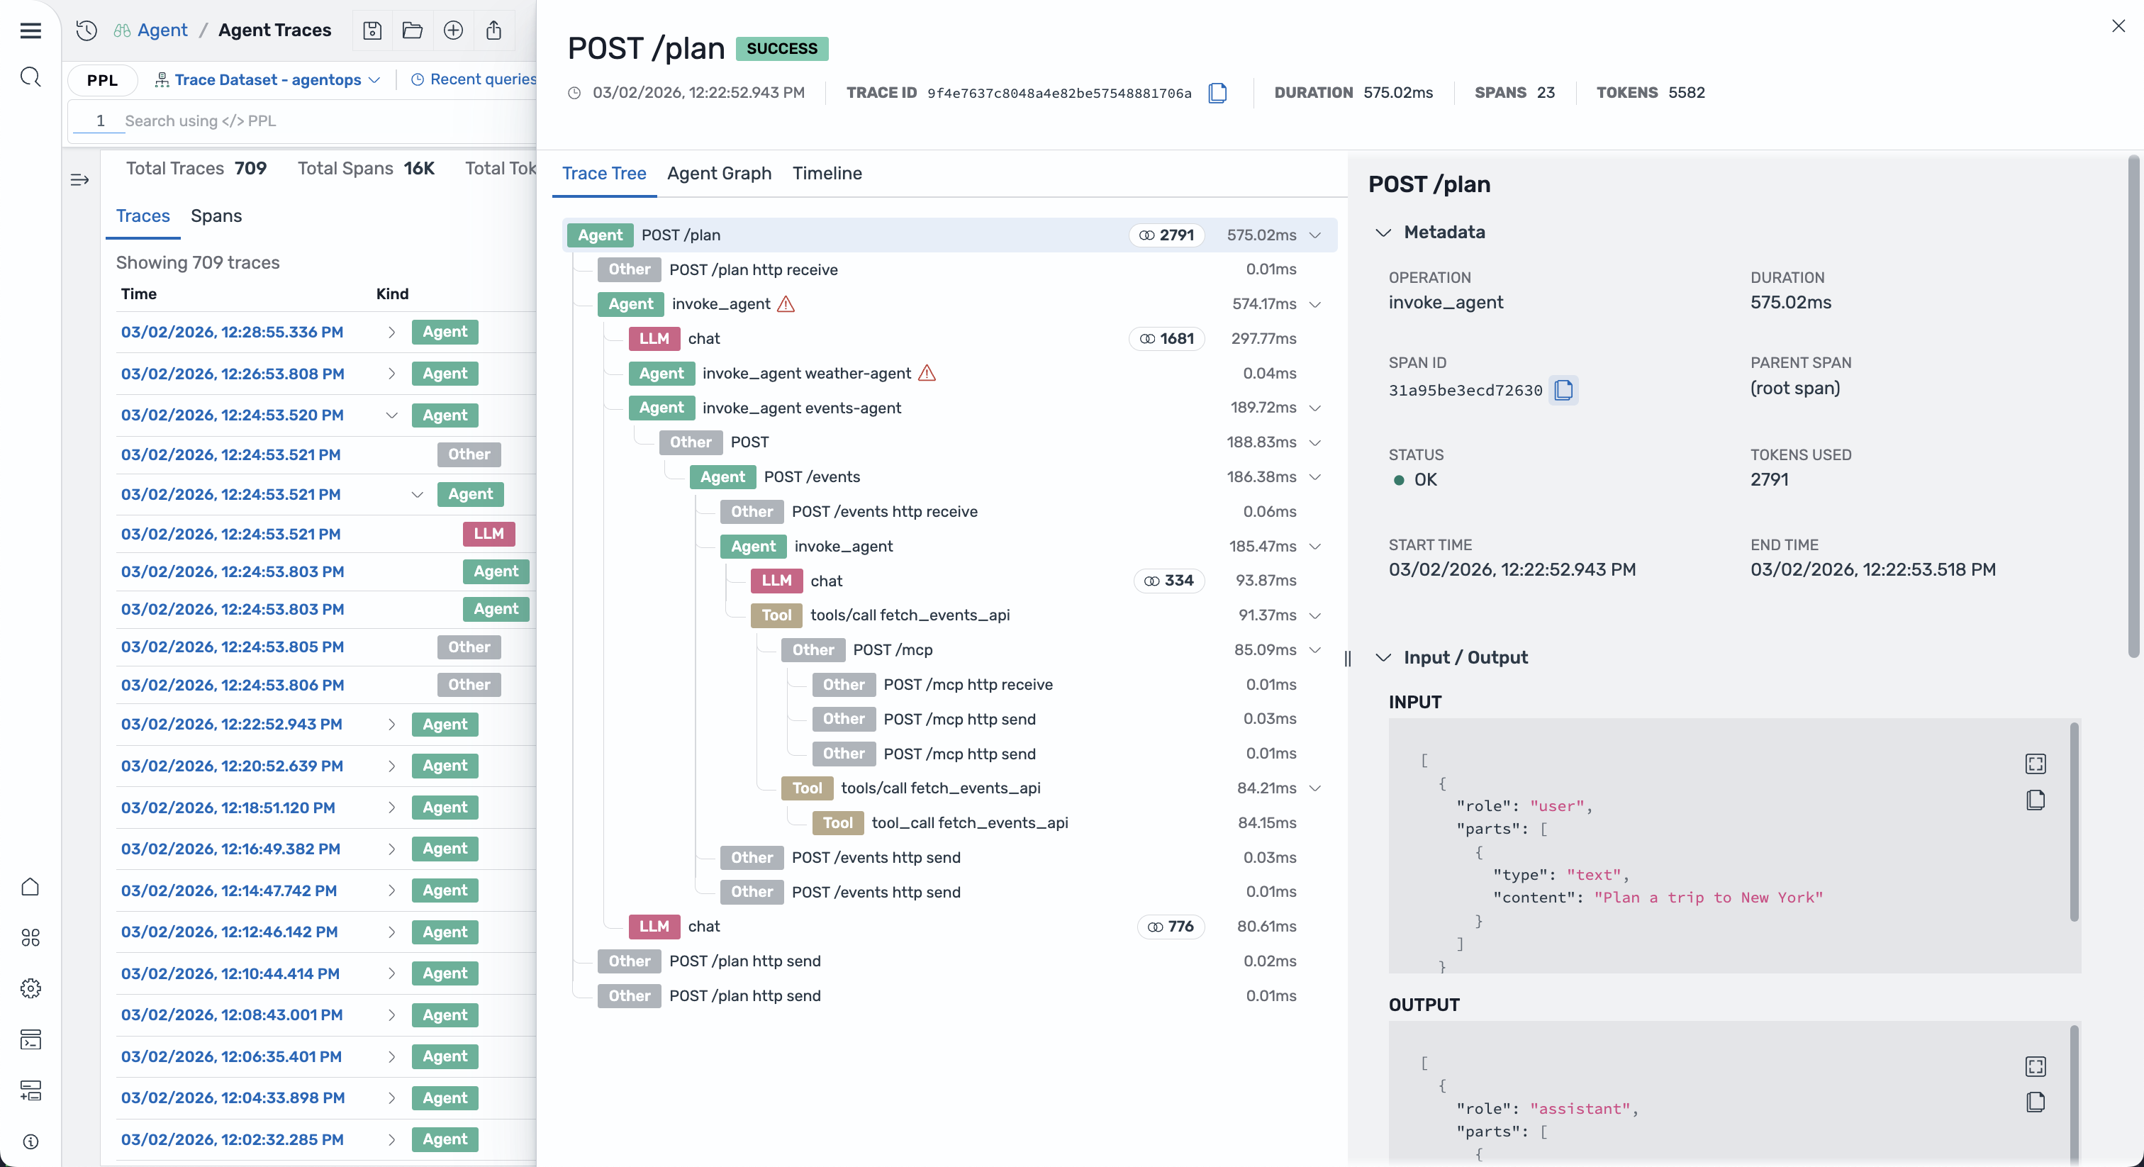Switch to the Spans tab
Screen dimensions: 2144x1167
(x=216, y=216)
